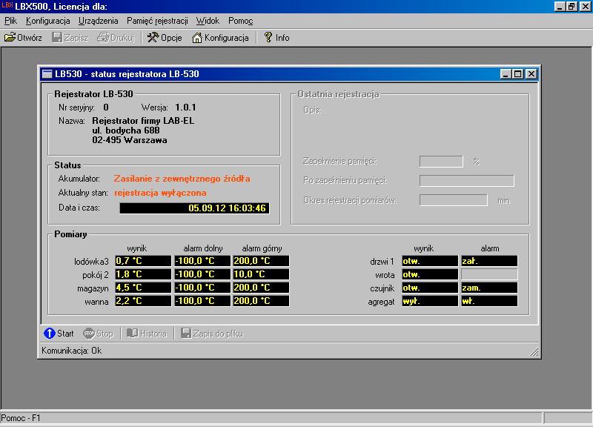Click the LBX500 application logo icon
The image size is (593, 427).
tap(7, 5)
